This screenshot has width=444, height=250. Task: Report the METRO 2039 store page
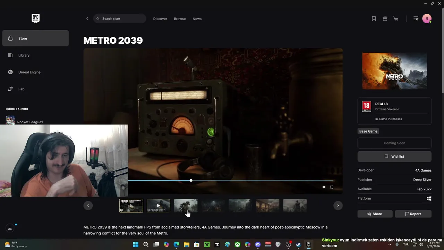pos(413,214)
